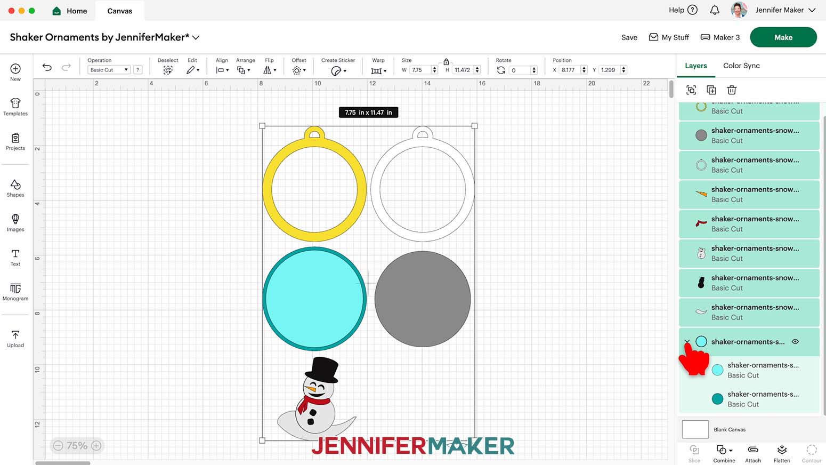Switch to the Color Sync tab
826x465 pixels.
(x=741, y=66)
